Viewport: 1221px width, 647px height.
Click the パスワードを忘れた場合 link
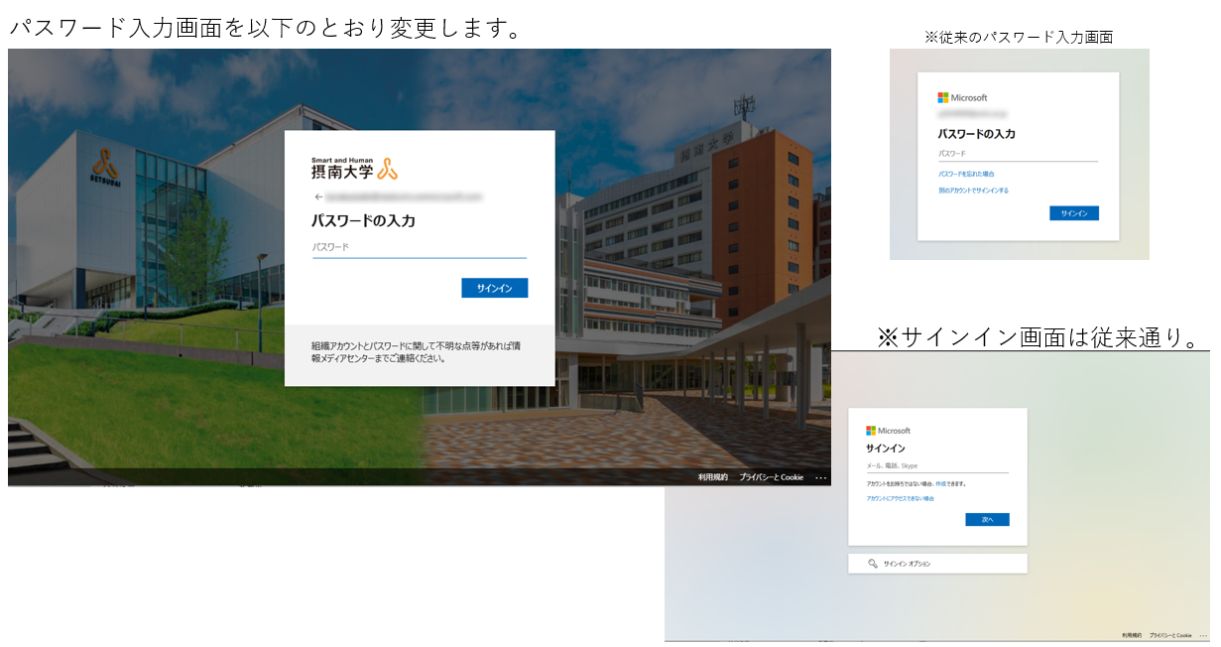966,174
